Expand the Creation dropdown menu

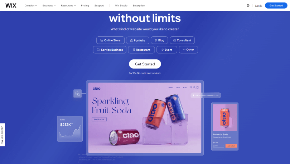(x=31, y=5)
